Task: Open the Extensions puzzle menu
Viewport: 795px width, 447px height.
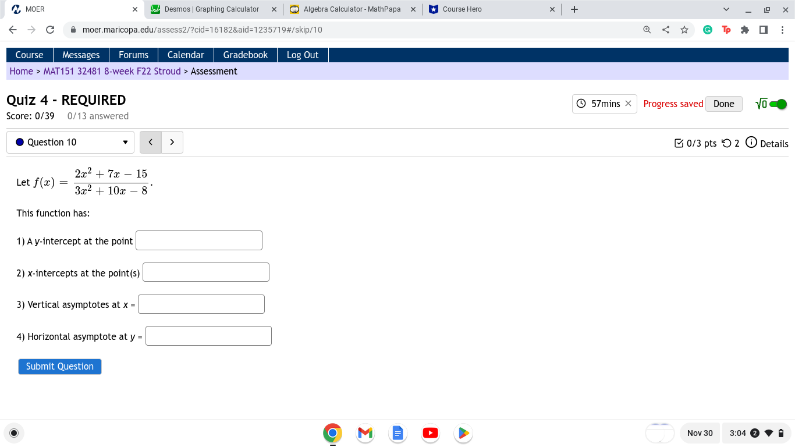Action: click(745, 30)
